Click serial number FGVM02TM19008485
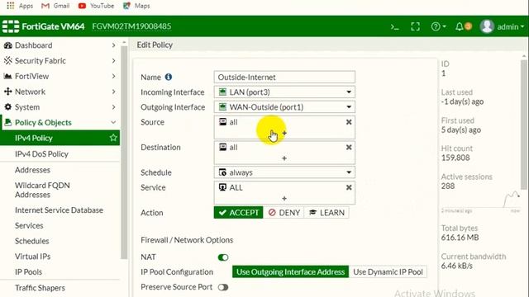 [131, 26]
